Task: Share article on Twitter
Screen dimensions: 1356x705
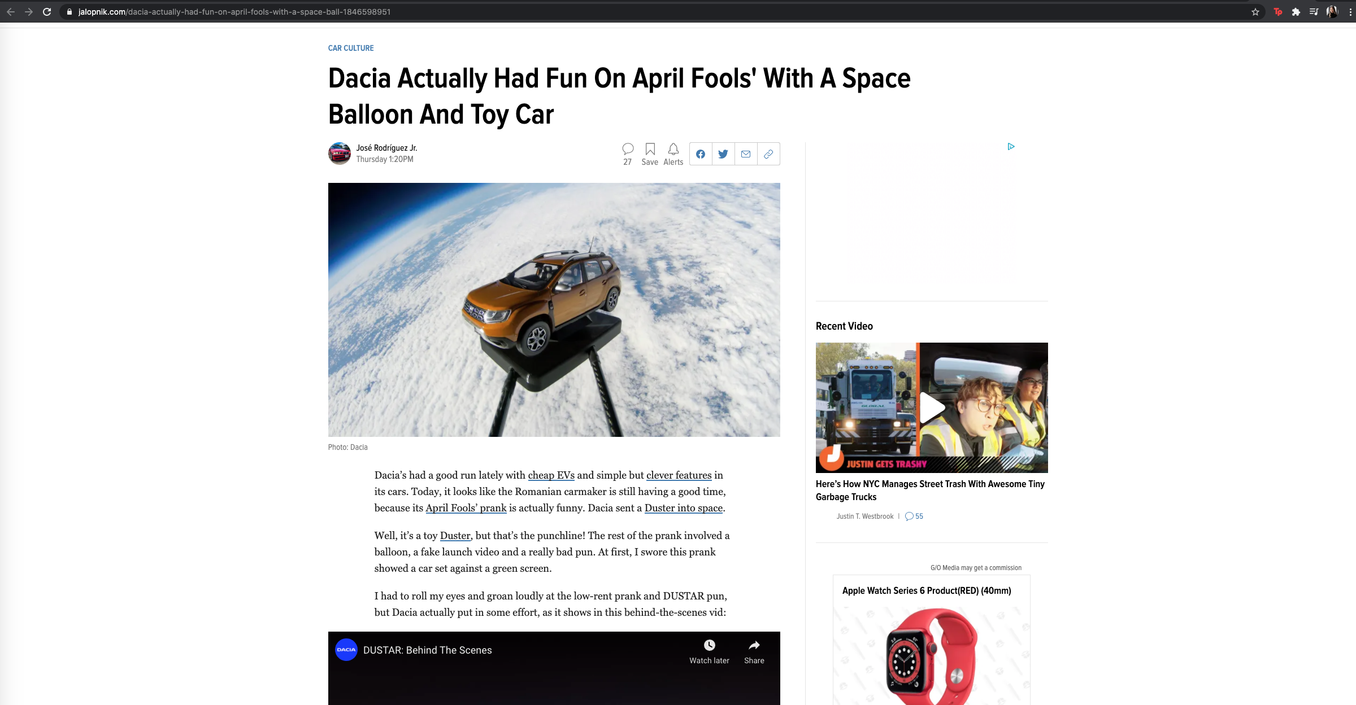Action: click(723, 154)
